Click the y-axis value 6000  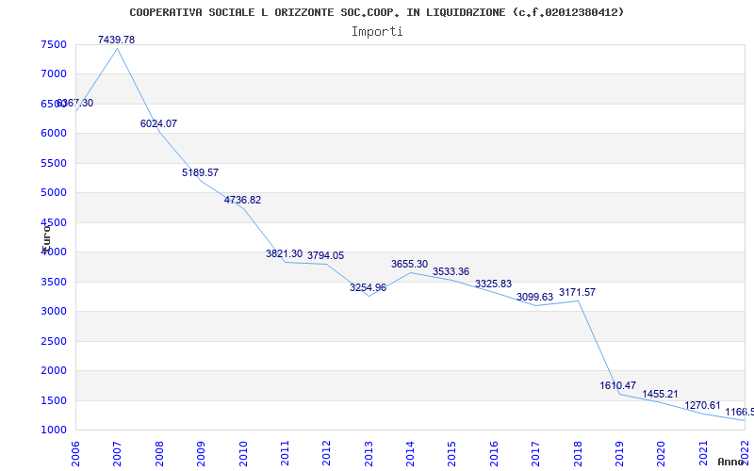[54, 134]
